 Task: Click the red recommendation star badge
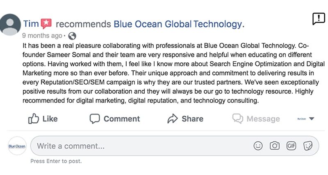pyautogui.click(x=46, y=24)
